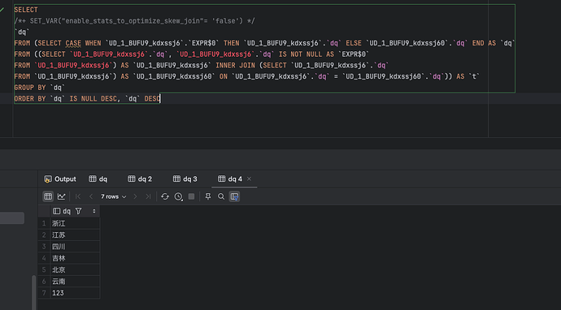Image resolution: width=561 pixels, height=310 pixels.
Task: Click row number 3 header
Action: (44, 247)
